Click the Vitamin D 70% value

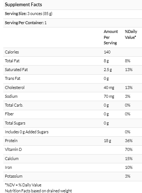pos(129,149)
